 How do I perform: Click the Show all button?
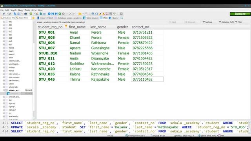tap(190, 22)
